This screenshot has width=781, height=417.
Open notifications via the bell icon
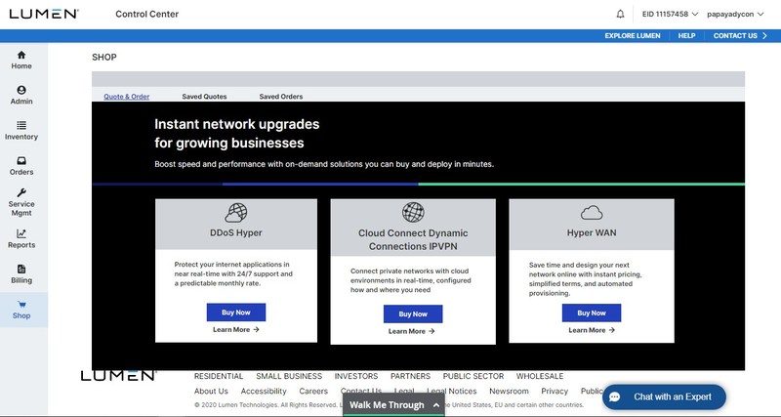click(620, 14)
